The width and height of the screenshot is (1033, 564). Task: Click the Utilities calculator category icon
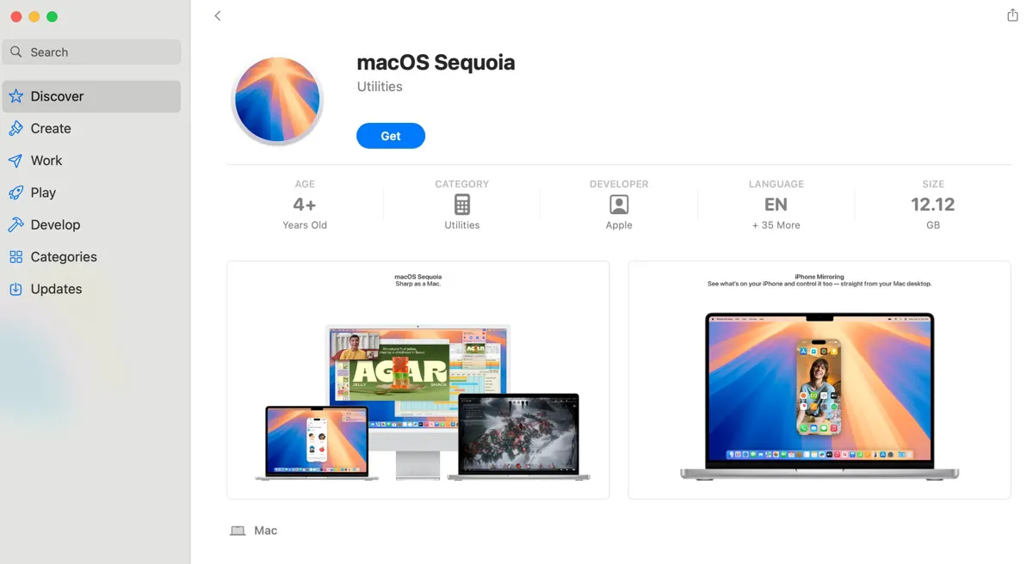tap(462, 205)
